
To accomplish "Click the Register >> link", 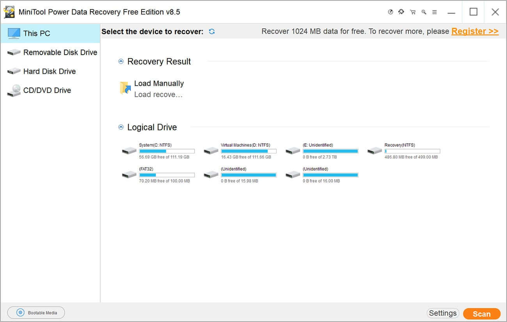I will [x=475, y=31].
